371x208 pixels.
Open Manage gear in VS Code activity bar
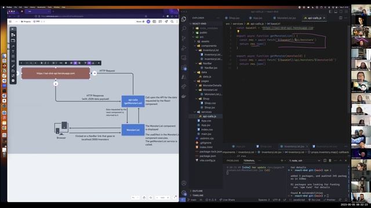pyautogui.click(x=184, y=192)
